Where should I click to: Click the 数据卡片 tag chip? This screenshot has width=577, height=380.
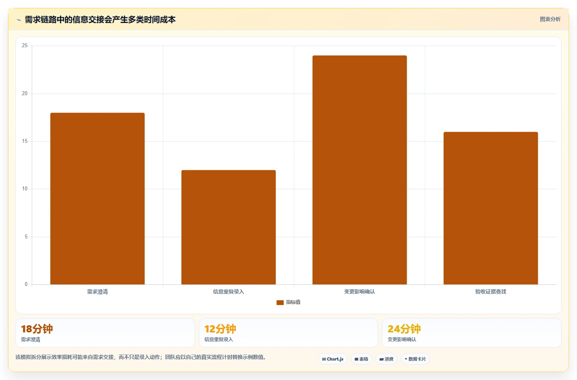coord(415,359)
